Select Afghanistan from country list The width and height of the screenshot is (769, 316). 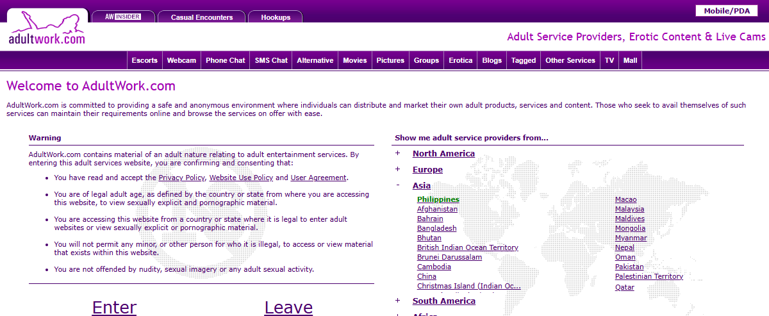point(437,209)
